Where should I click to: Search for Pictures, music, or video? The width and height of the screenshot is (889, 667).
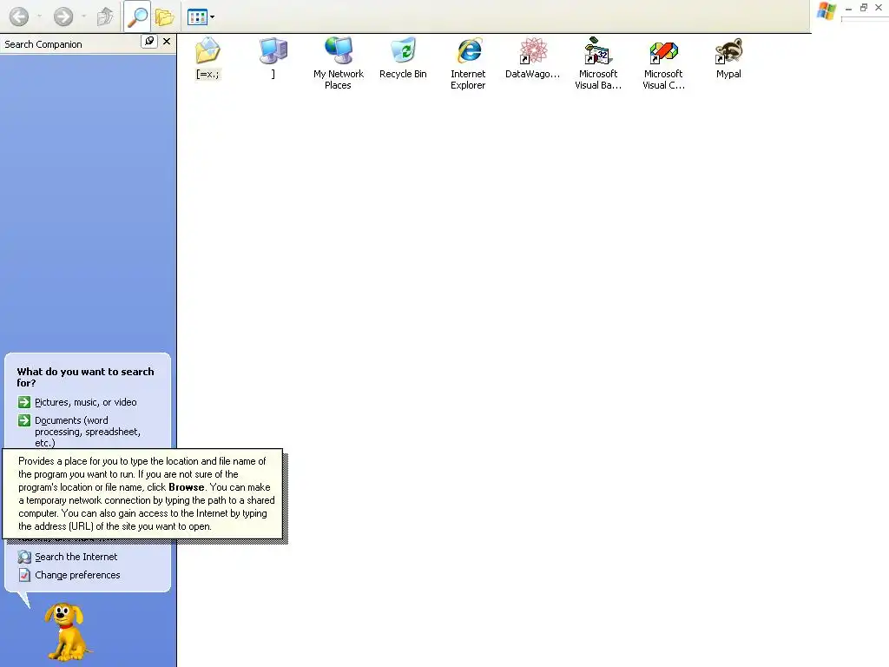point(86,402)
